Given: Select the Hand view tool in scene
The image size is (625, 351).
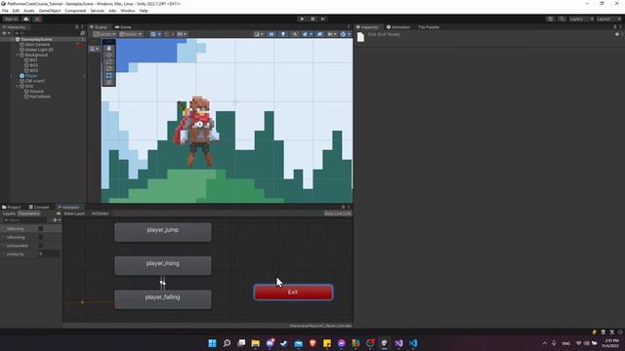Looking at the screenshot, I should point(108,48).
